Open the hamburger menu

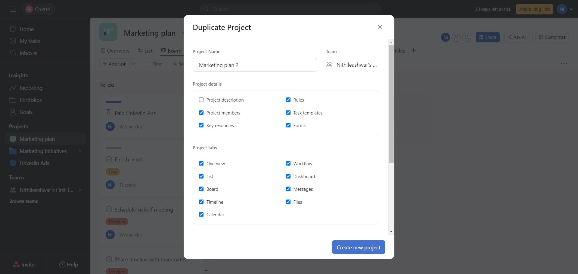click(x=13, y=9)
